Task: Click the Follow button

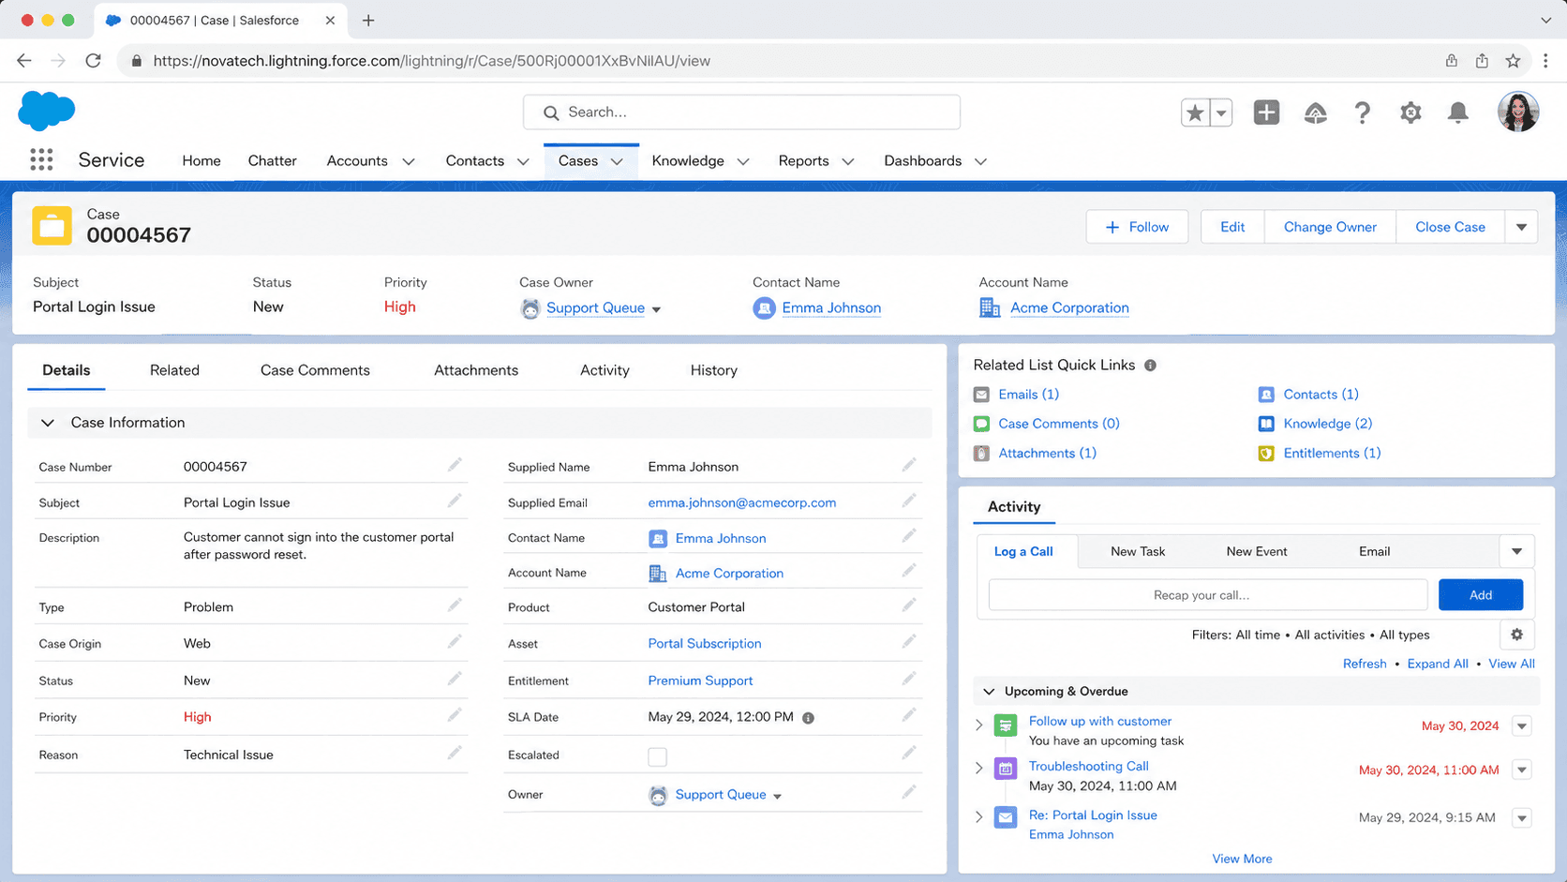Action: [x=1137, y=227]
